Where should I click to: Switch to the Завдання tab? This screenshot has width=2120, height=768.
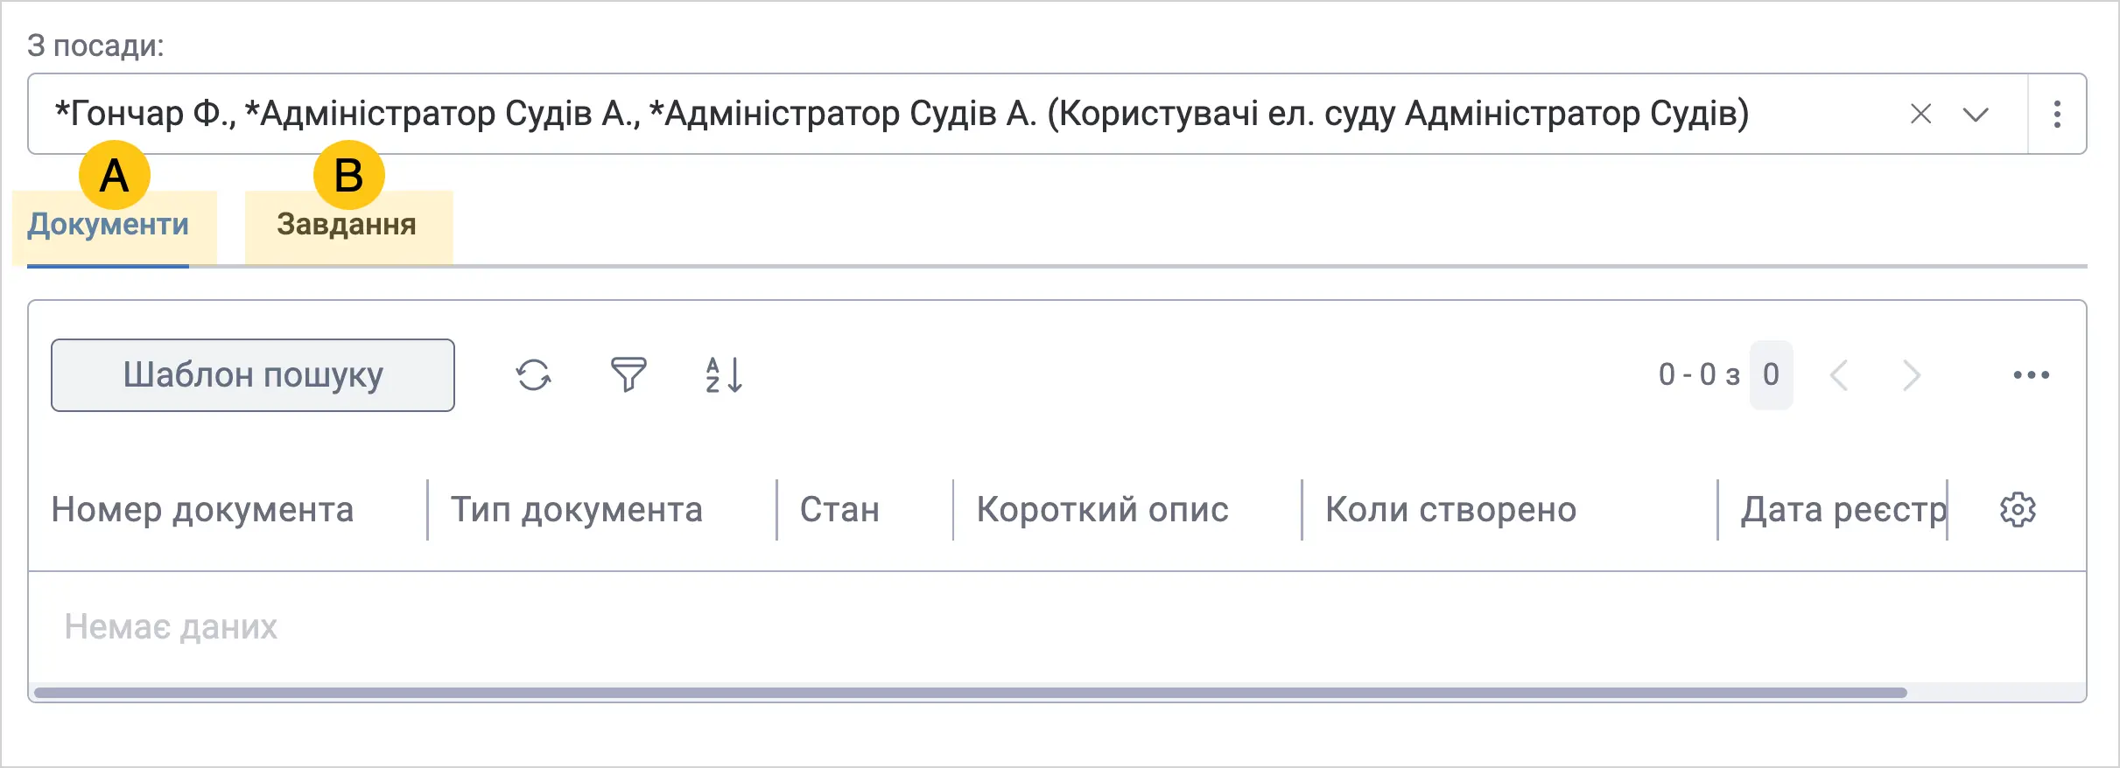pos(347,225)
